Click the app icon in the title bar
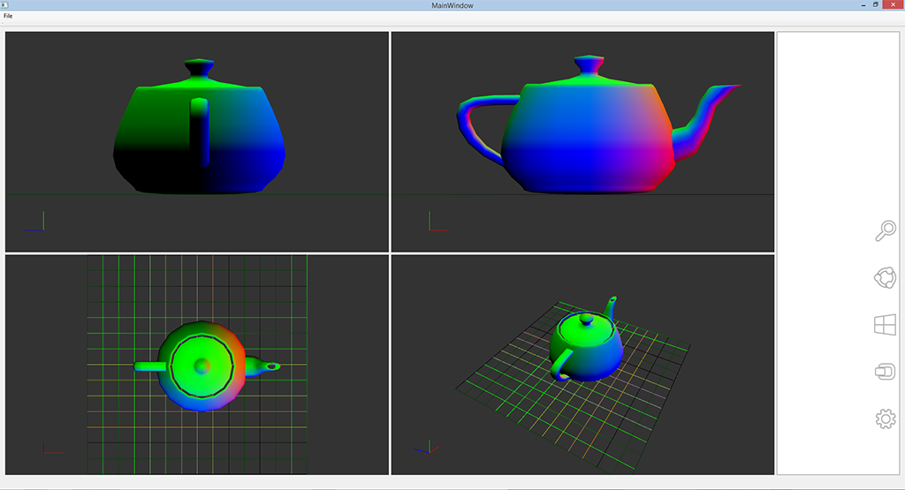Screen dimensions: 905x490 4,4
